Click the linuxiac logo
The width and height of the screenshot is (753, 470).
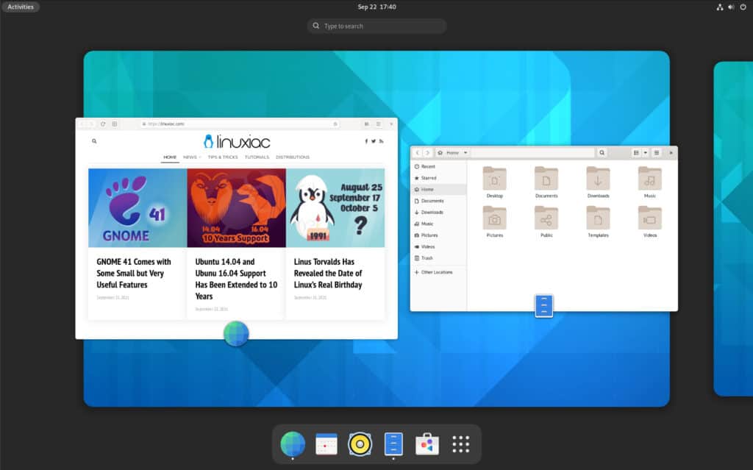pyautogui.click(x=237, y=141)
